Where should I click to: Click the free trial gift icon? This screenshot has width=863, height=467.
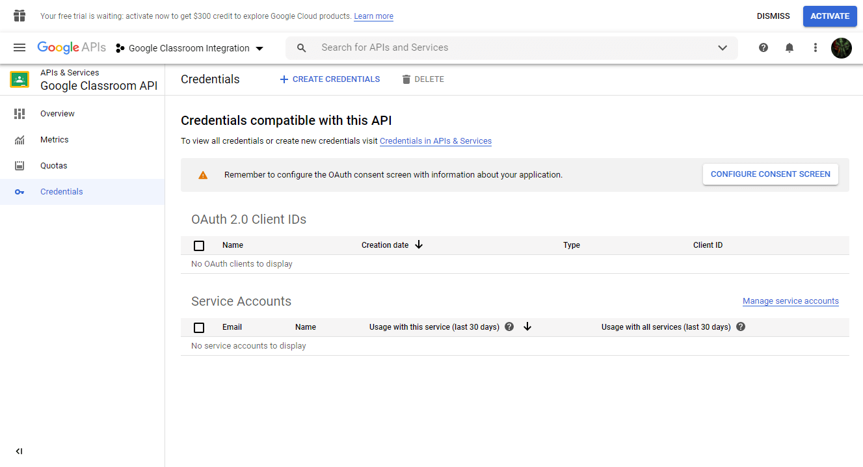pyautogui.click(x=20, y=16)
